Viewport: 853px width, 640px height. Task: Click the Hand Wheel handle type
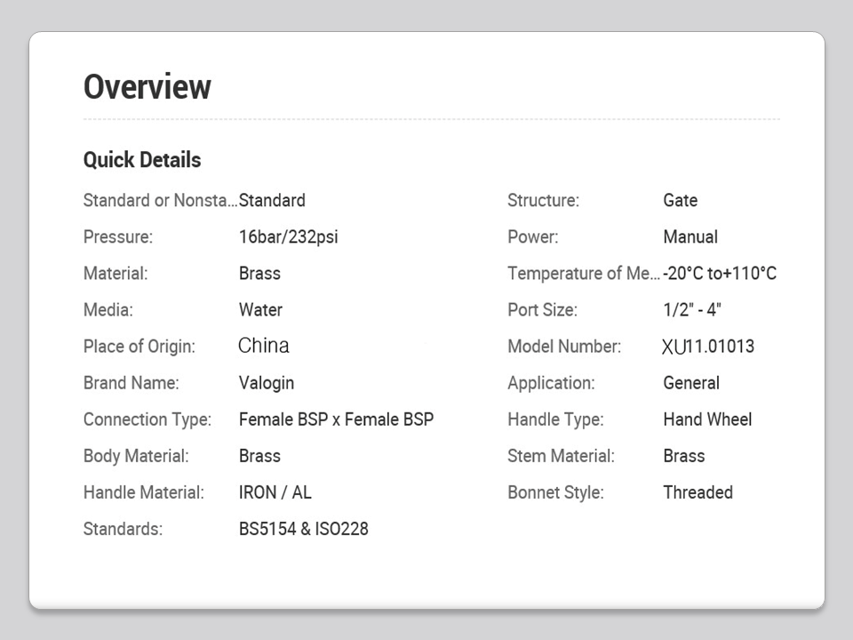click(707, 420)
